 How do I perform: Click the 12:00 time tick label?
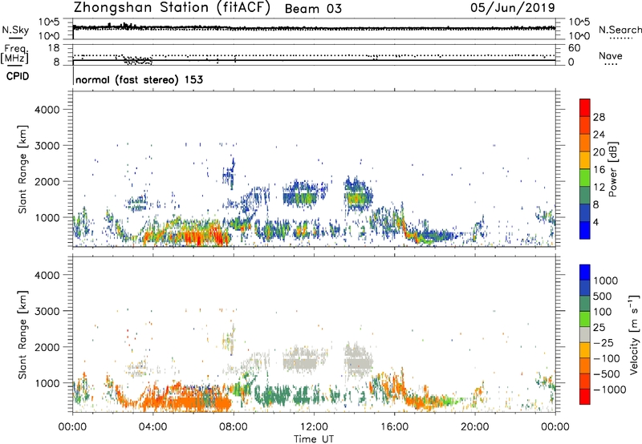pyautogui.click(x=314, y=427)
